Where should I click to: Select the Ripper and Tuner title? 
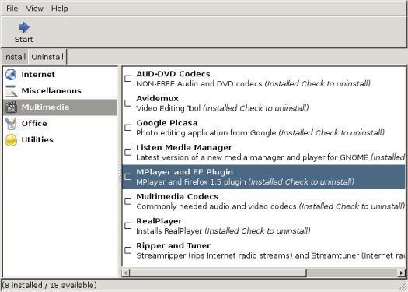tap(173, 245)
